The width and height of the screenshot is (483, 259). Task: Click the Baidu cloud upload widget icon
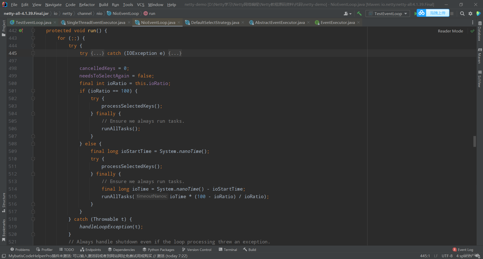tap(422, 13)
